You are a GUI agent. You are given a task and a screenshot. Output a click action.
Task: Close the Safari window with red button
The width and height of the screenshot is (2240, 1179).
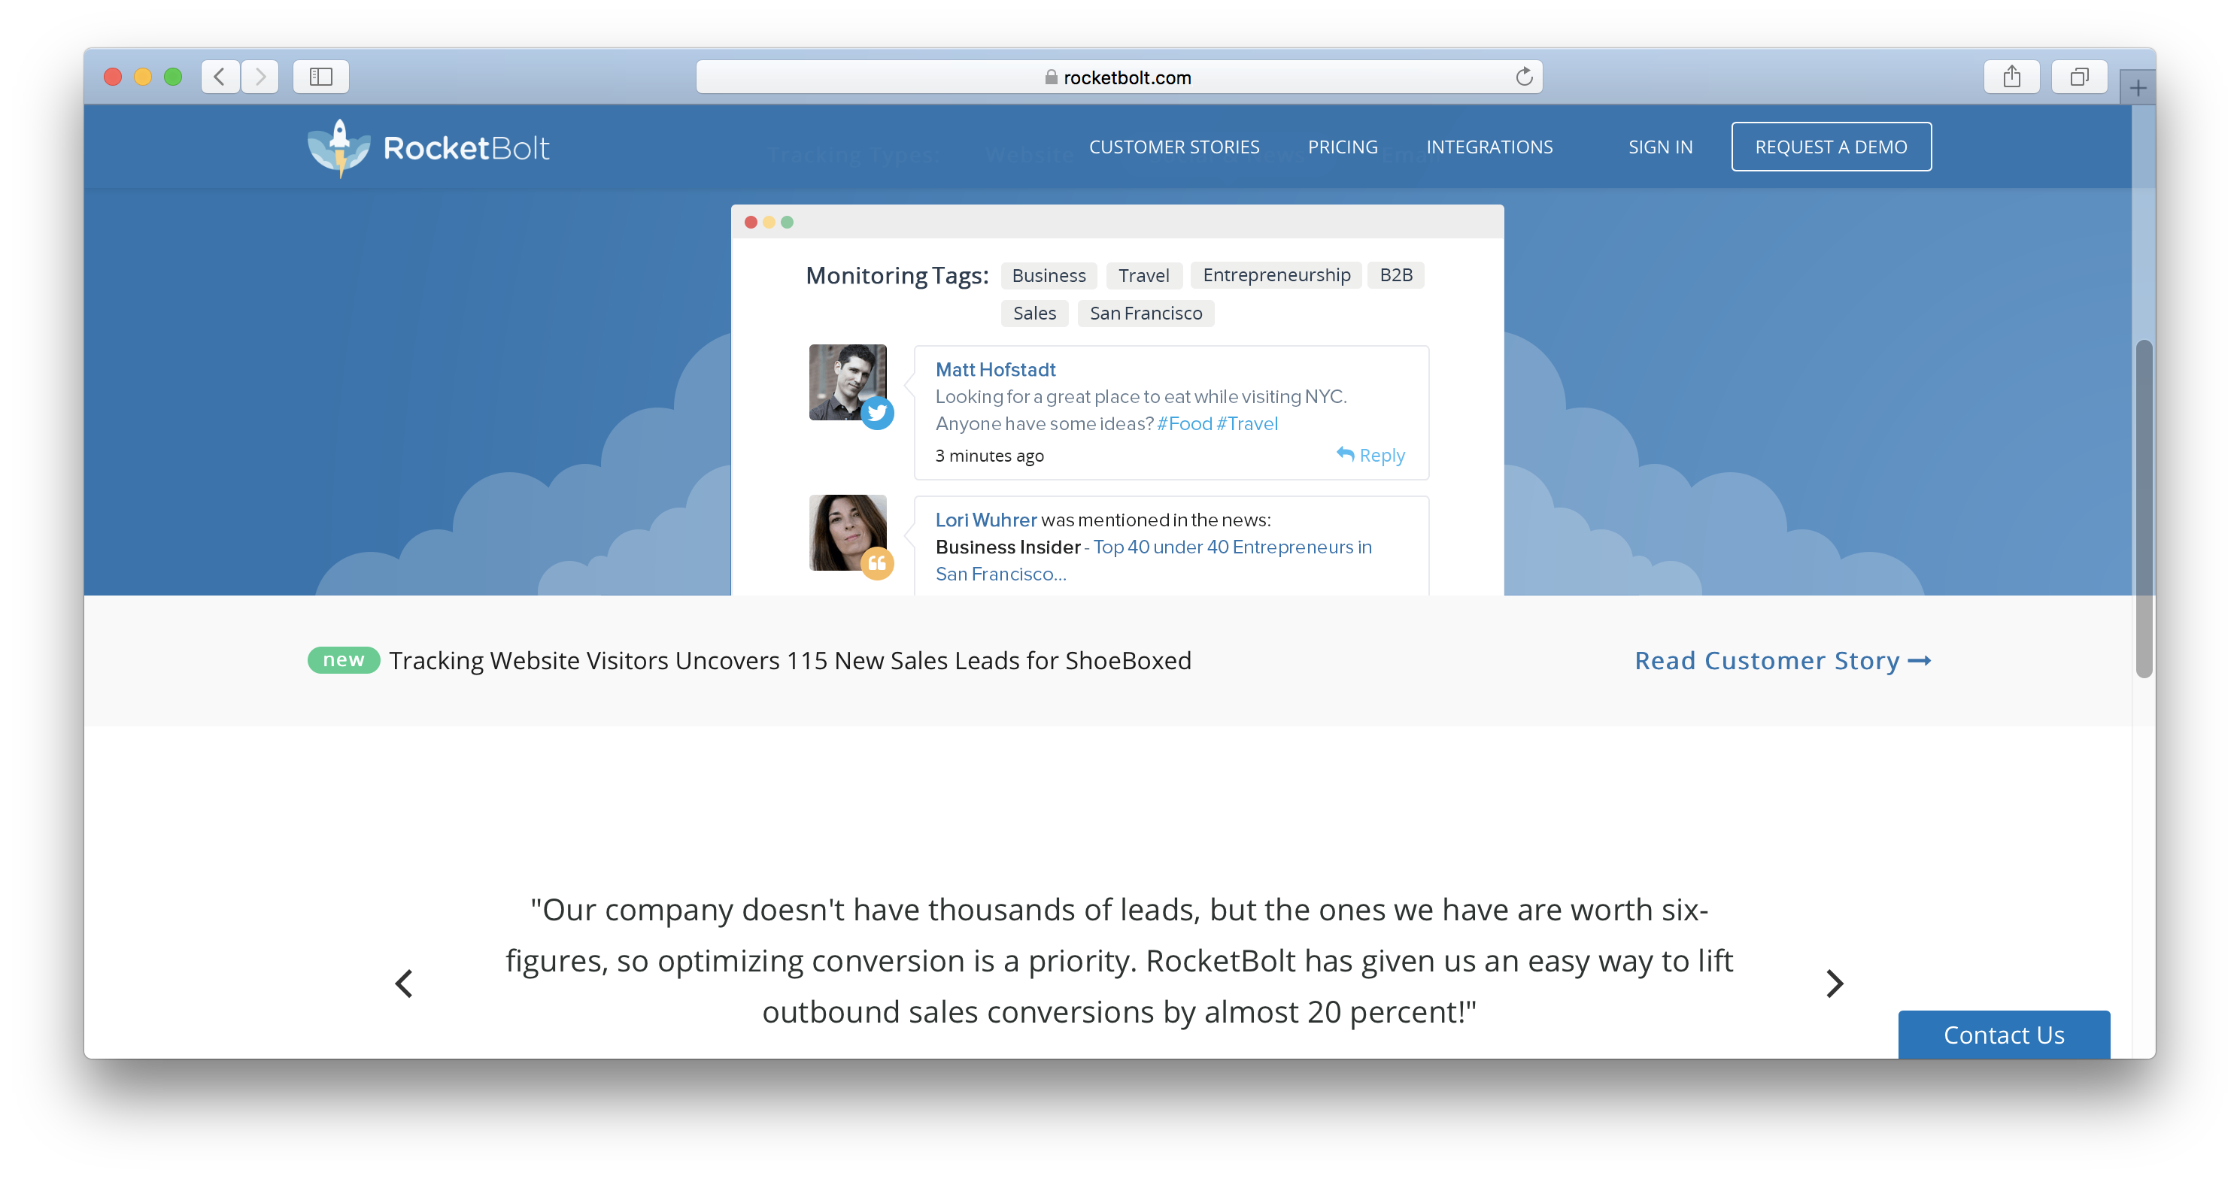pyautogui.click(x=112, y=77)
